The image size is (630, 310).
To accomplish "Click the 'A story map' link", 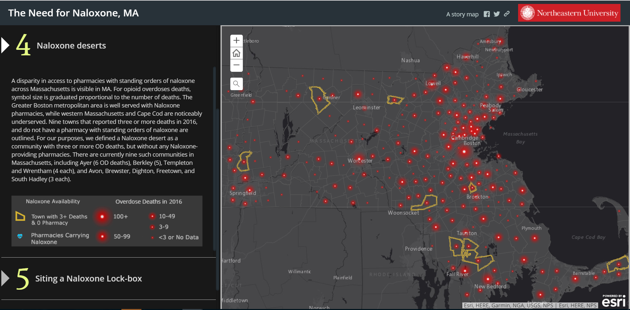I will click(462, 14).
